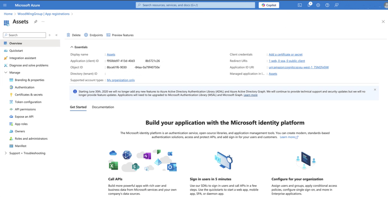Click the user account avatar
This screenshot has width=388, height=197.
pyautogui.click(x=385, y=5)
